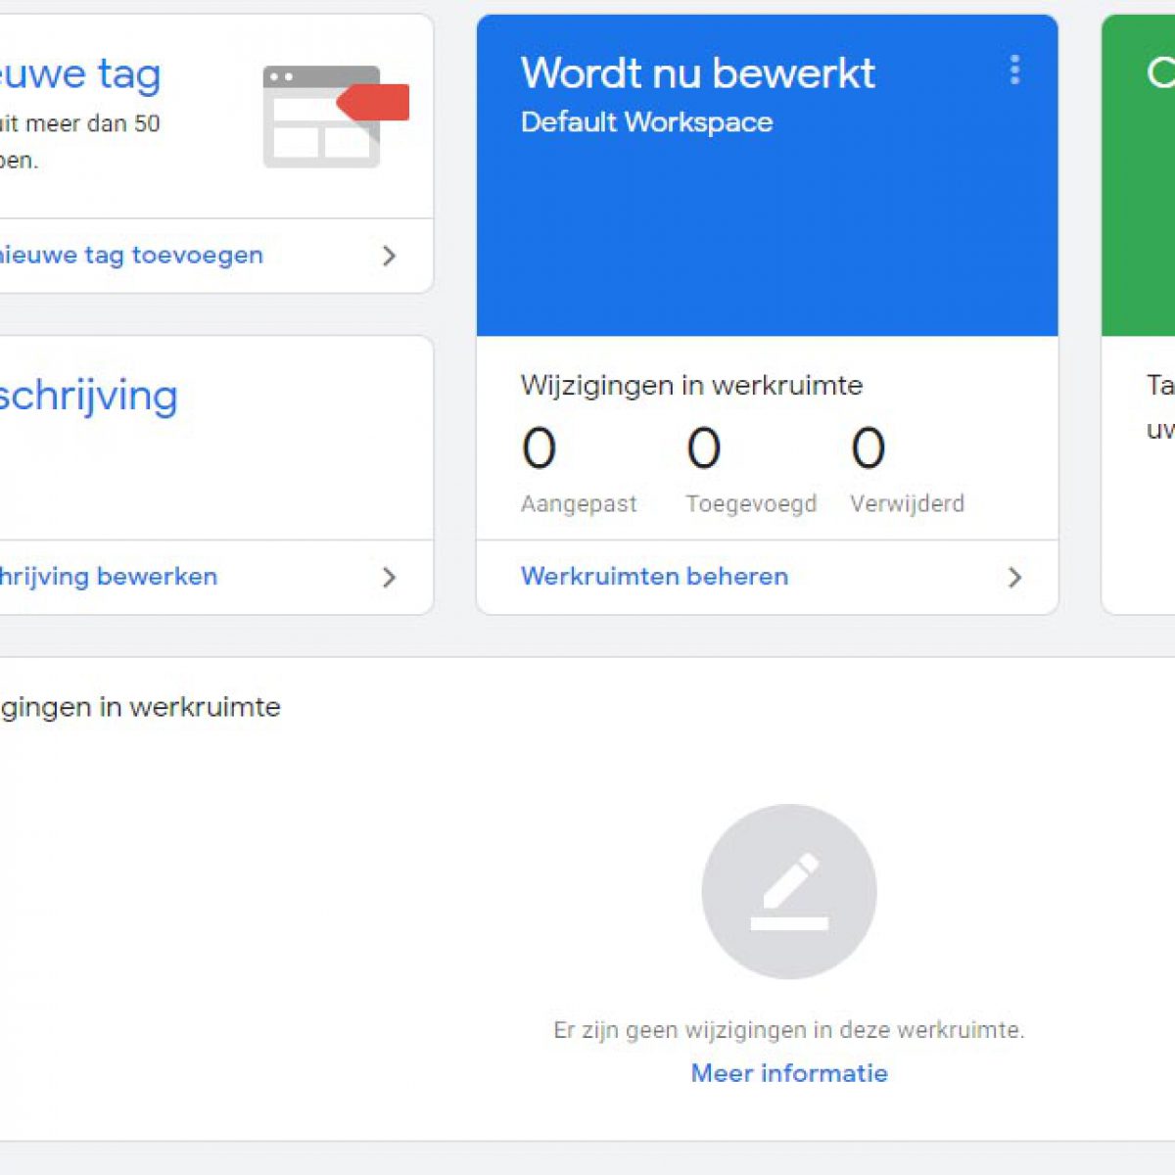Viewport: 1175px width, 1175px height.
Task: Click the 'Default Workspace' name
Action: point(646,122)
